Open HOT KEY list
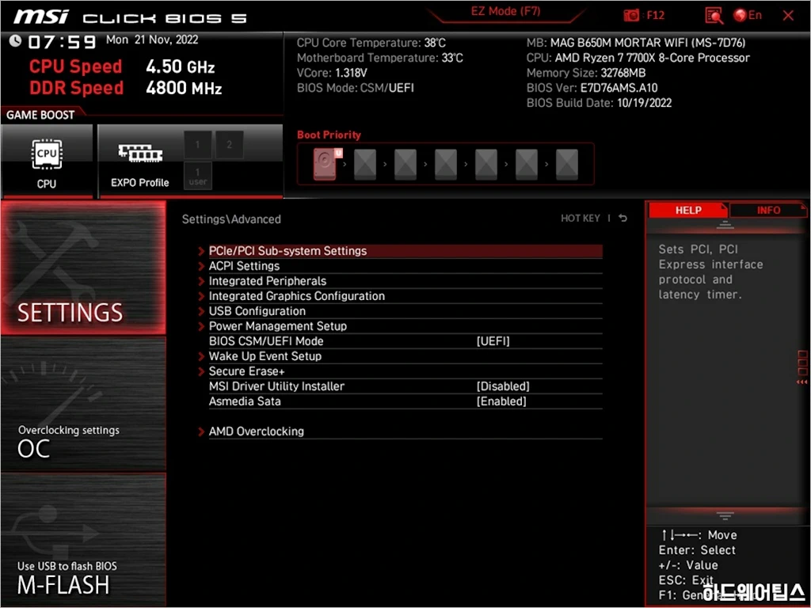 [x=581, y=218]
